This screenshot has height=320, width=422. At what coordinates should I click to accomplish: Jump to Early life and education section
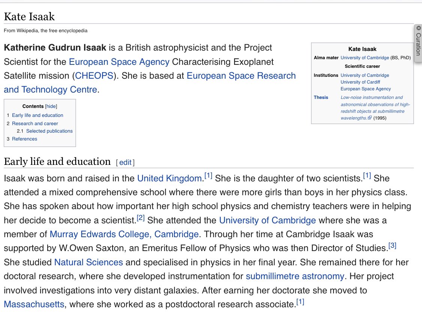pyautogui.click(x=38, y=115)
